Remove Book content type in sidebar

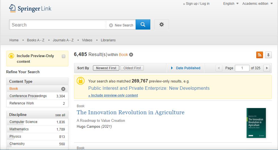(63, 89)
